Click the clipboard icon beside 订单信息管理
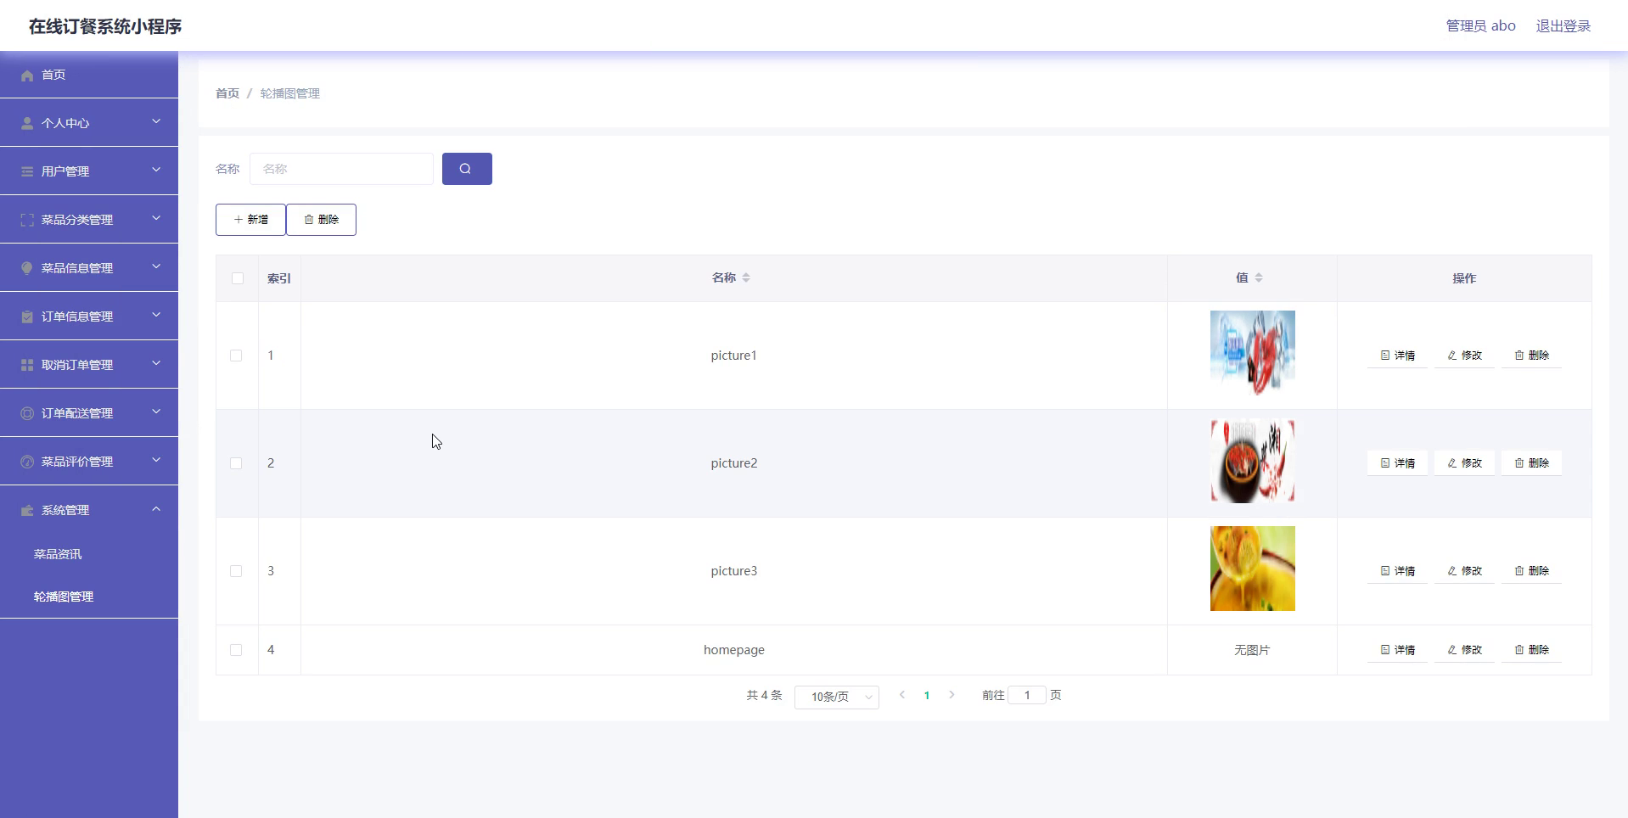 [27, 317]
